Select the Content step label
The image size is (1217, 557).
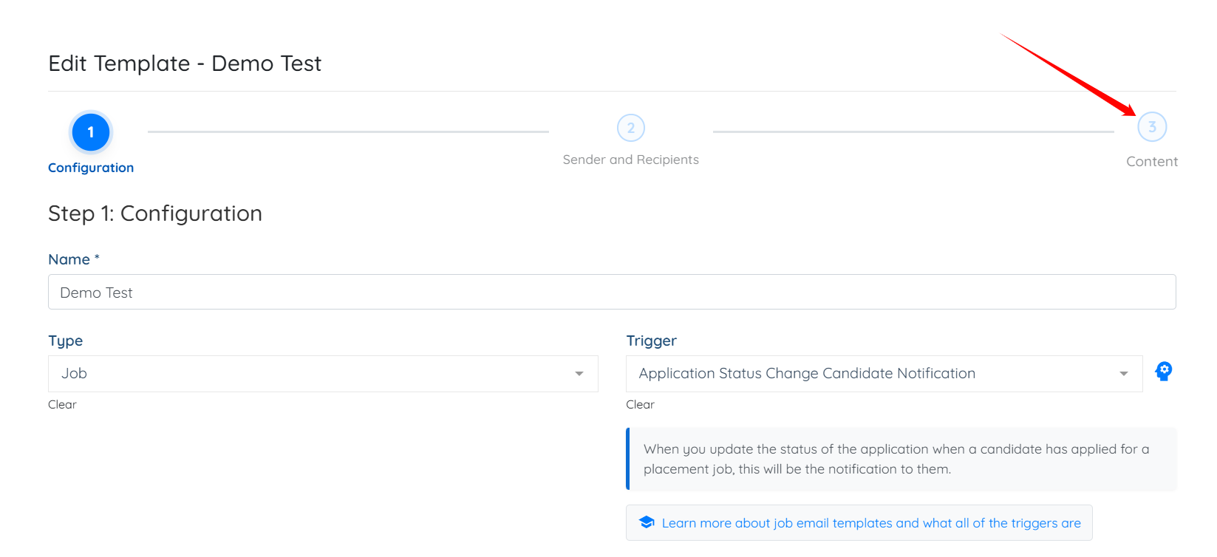click(x=1152, y=161)
